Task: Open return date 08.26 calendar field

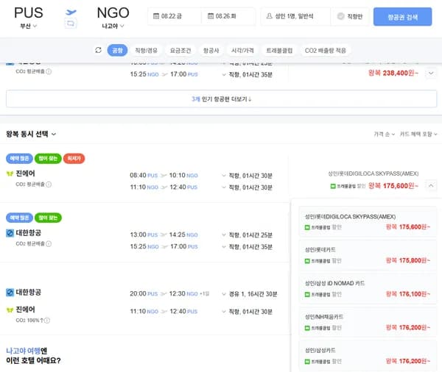Action: click(228, 17)
